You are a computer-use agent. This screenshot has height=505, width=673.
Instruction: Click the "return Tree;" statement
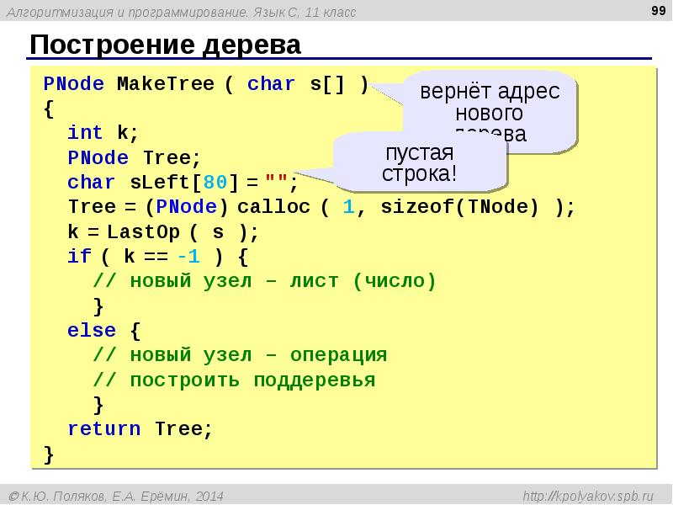point(140,429)
